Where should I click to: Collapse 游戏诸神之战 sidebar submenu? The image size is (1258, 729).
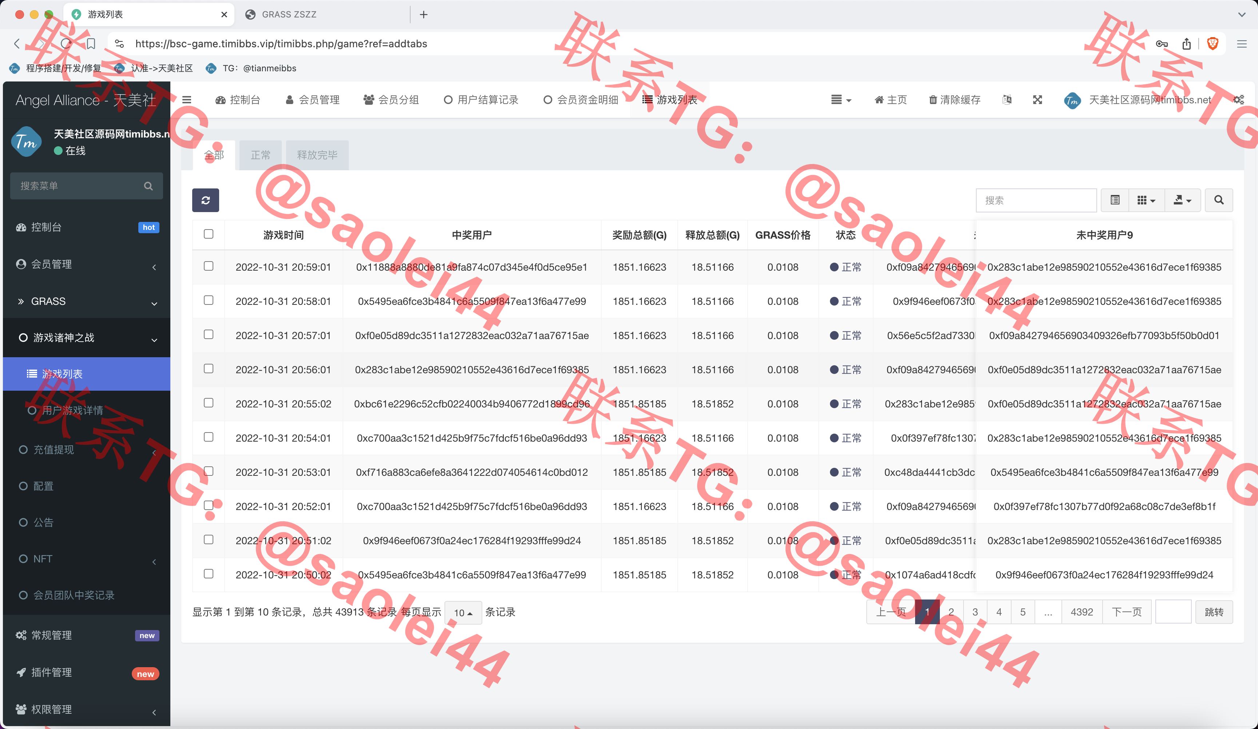[x=86, y=338]
